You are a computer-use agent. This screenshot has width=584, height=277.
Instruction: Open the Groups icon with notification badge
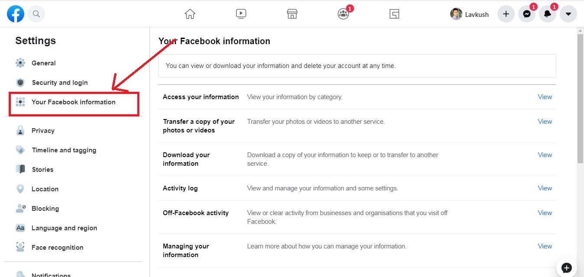click(343, 14)
